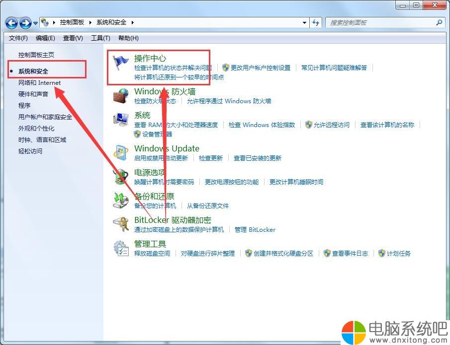Click 释放磁盘空间 link
The width and height of the screenshot is (450, 345).
pos(152,254)
